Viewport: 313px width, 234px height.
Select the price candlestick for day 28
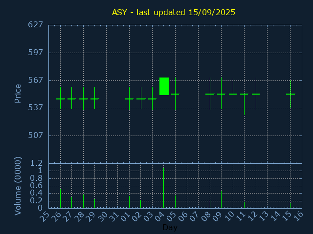pyautogui.click(x=83, y=99)
